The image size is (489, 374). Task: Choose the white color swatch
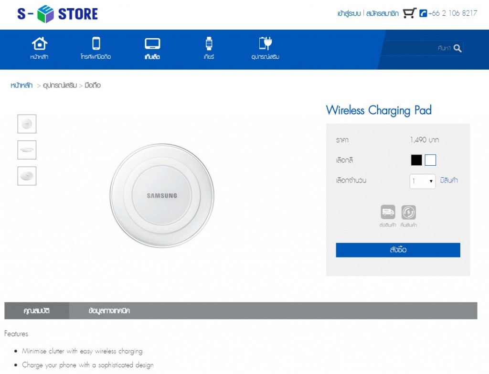click(430, 160)
